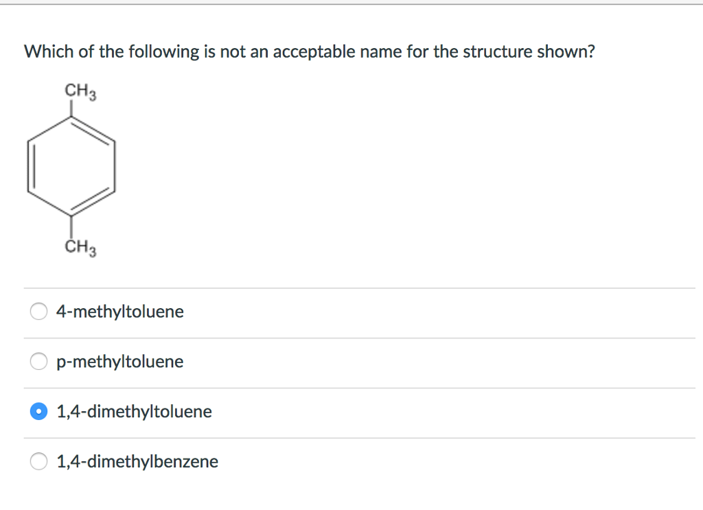Click the bond joining top CH3 to ring

(x=71, y=108)
